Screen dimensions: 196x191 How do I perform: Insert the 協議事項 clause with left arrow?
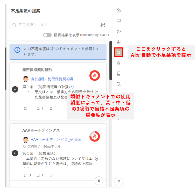click(x=15, y=153)
